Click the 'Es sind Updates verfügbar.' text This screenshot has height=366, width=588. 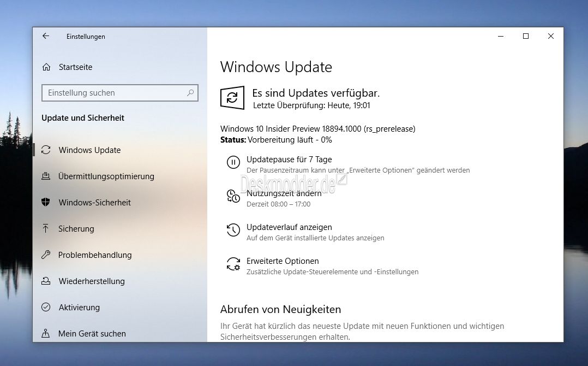tap(316, 93)
